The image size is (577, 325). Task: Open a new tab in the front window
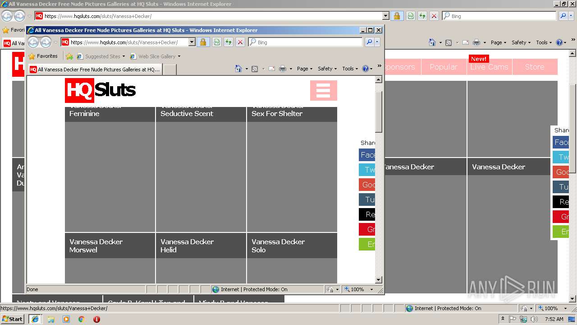169,70
